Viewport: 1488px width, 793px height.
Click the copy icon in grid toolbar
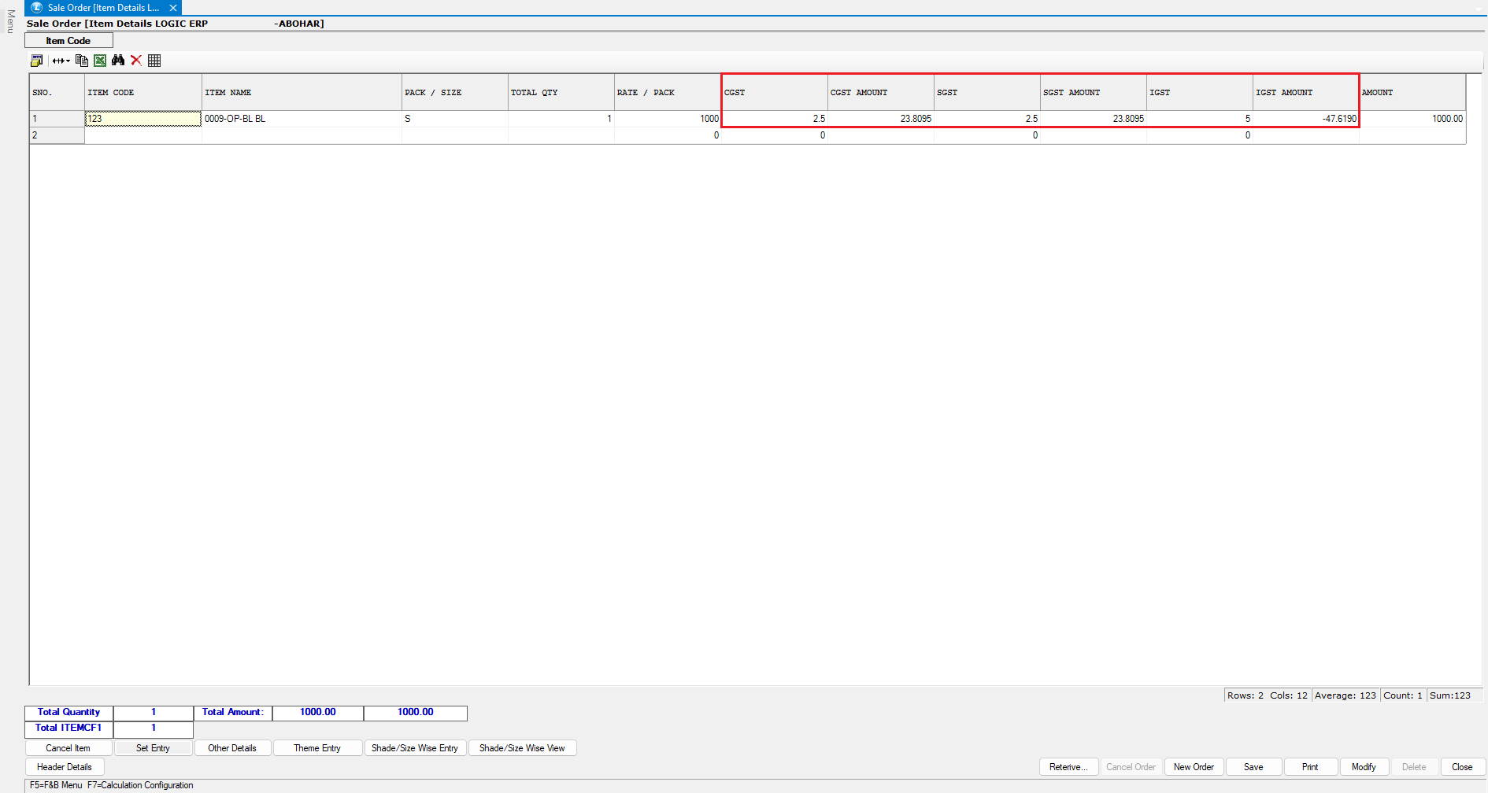pyautogui.click(x=81, y=61)
